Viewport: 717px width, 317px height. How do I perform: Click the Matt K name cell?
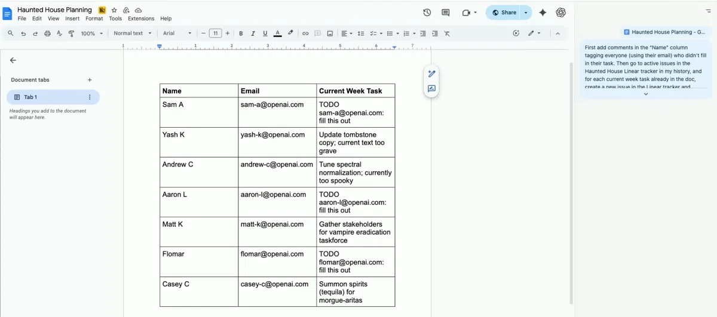pos(199,232)
